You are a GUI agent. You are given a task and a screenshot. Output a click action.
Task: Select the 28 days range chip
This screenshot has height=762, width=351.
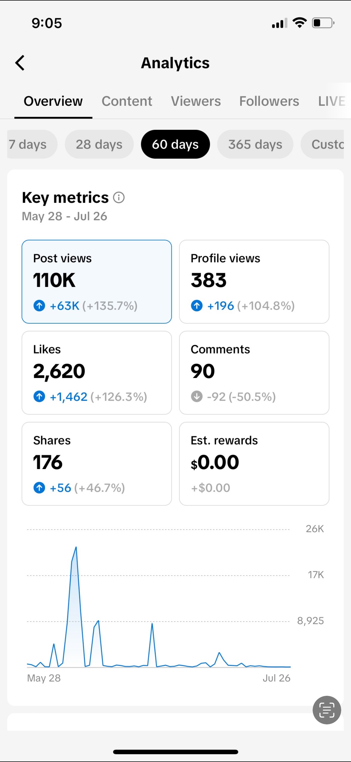pyautogui.click(x=99, y=144)
